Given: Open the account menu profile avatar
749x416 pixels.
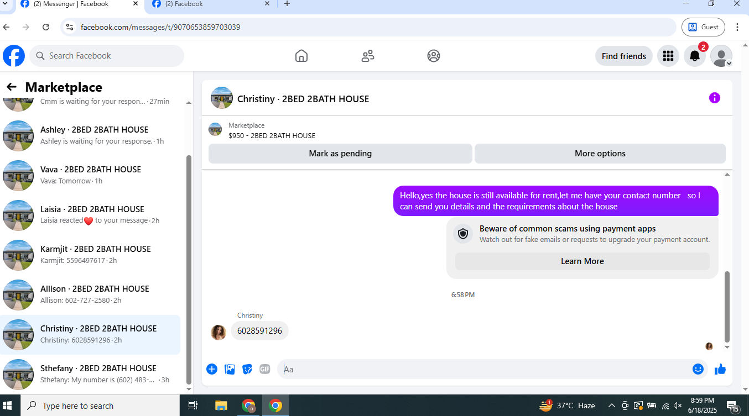Looking at the screenshot, I should click(721, 56).
